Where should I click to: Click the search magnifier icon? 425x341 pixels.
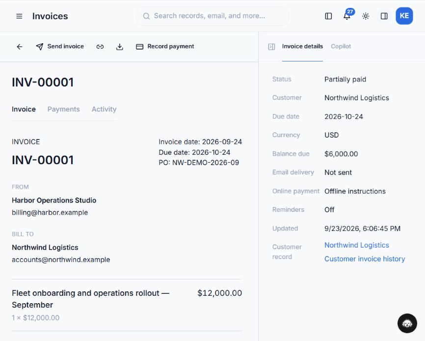[146, 16]
